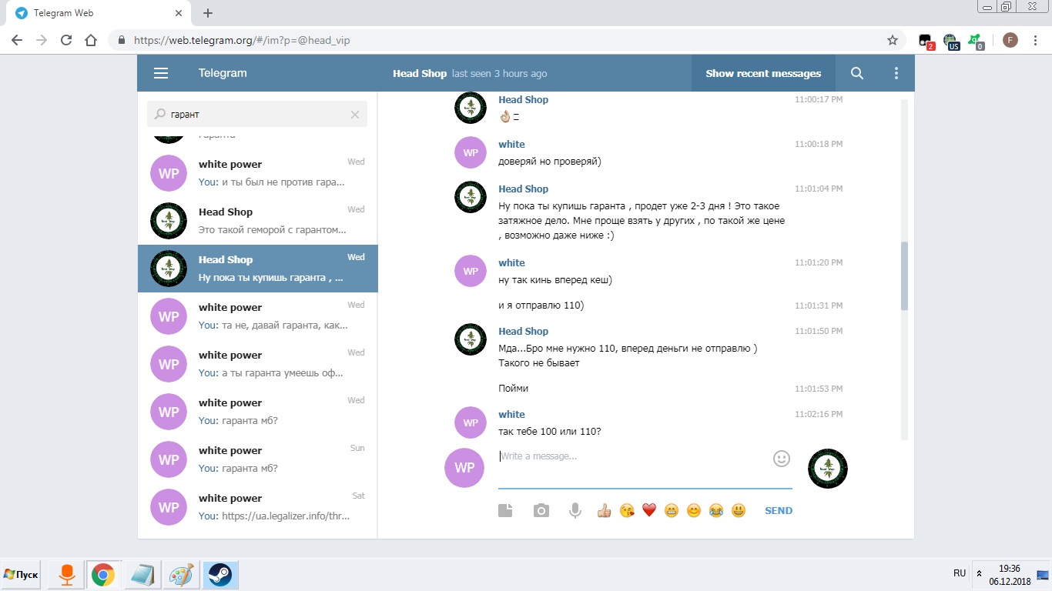Open the Start (Пуск) menu
The width and height of the screenshot is (1052, 591).
pyautogui.click(x=22, y=575)
